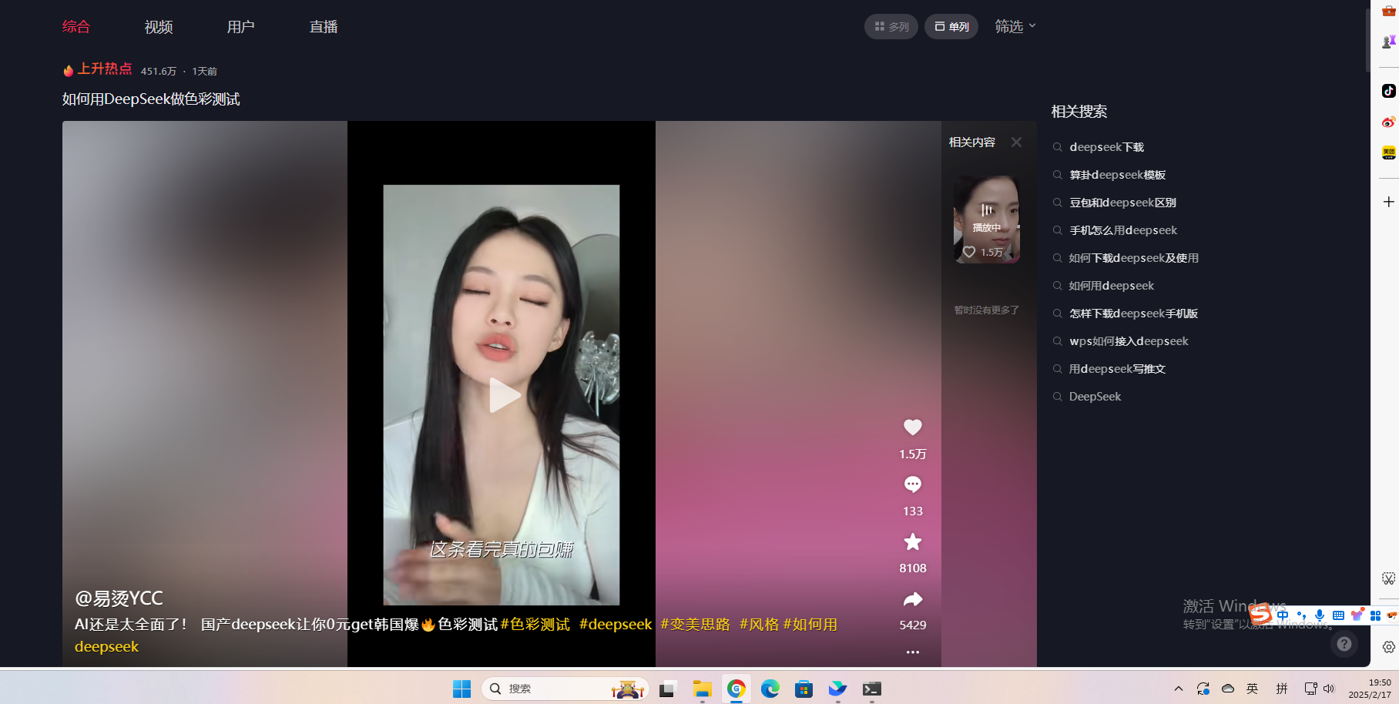The height and width of the screenshot is (704, 1399).
Task: Open Task View on the taskbar
Action: click(667, 689)
